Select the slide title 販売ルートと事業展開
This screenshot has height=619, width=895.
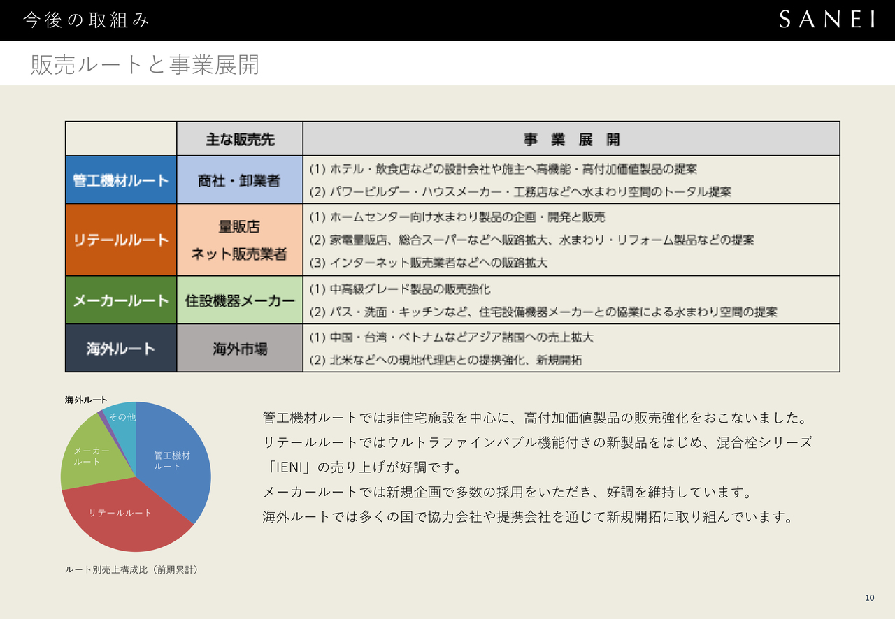[145, 64]
